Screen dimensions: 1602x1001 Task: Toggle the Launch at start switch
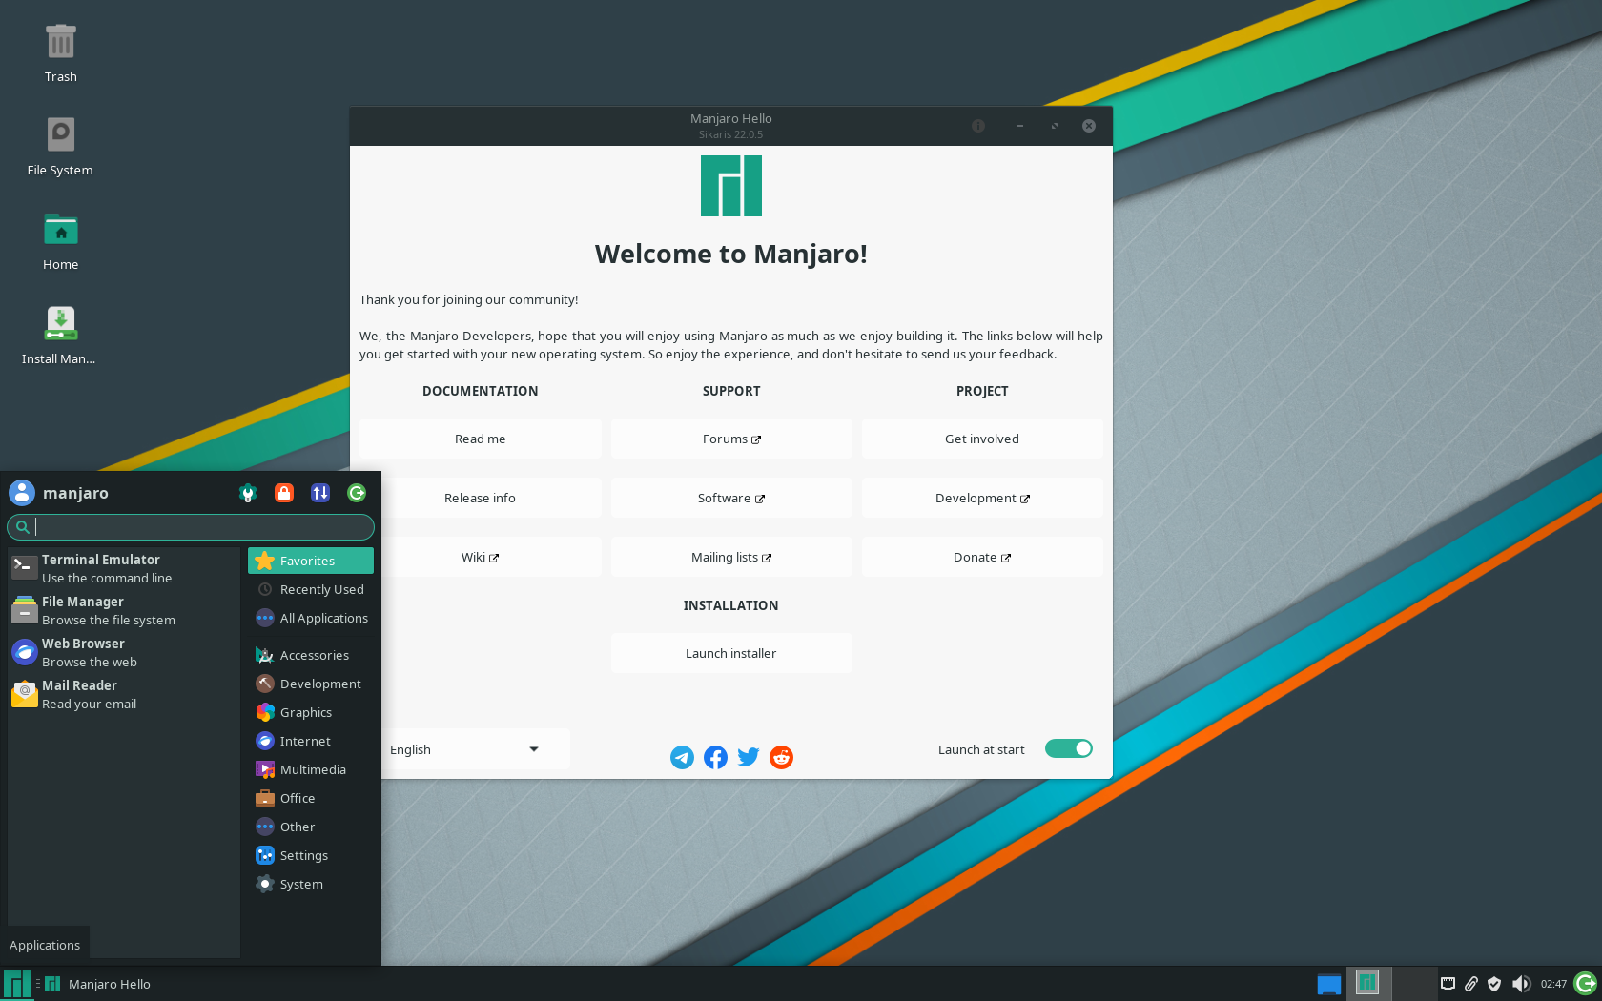point(1068,748)
